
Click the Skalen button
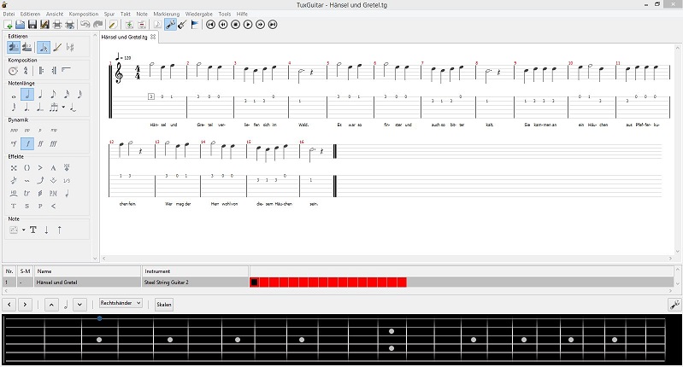pos(164,305)
